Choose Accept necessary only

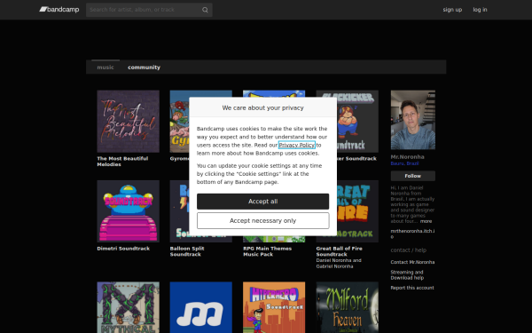click(x=263, y=221)
